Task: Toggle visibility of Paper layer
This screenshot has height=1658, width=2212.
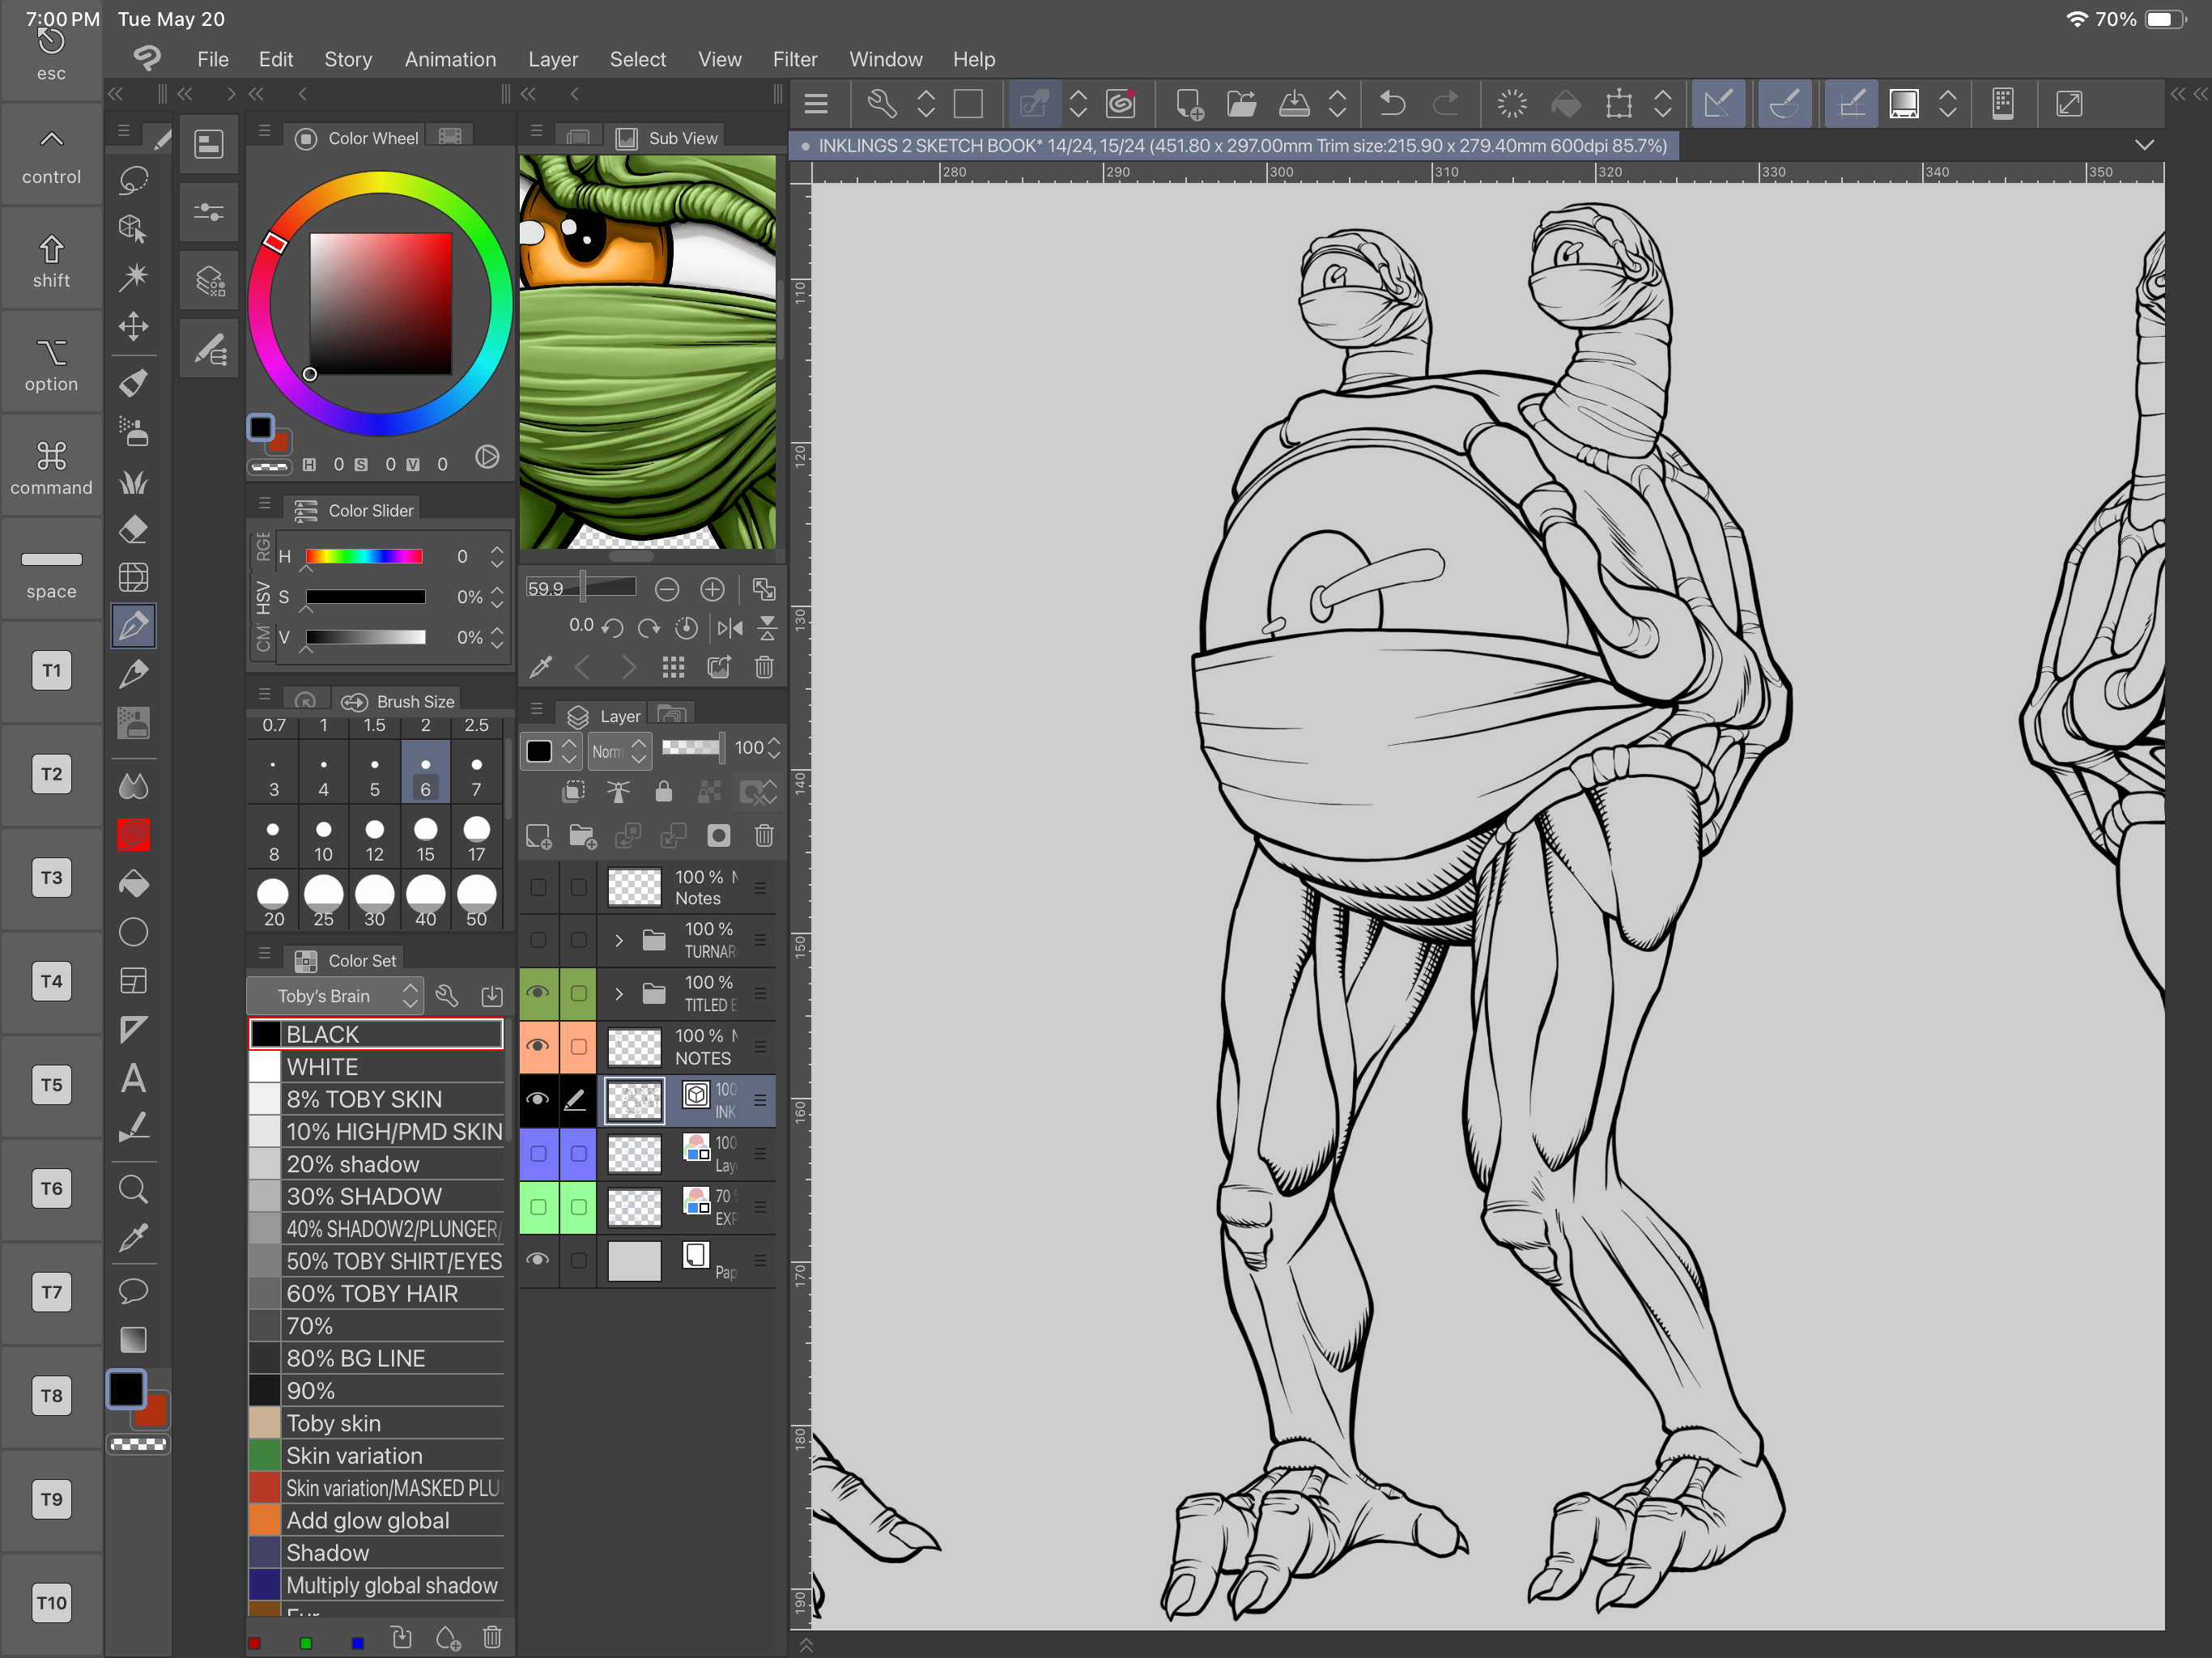Action: pos(538,1260)
